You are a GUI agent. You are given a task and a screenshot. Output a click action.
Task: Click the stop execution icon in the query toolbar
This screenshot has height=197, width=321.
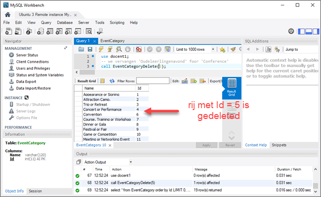[x=128, y=49]
